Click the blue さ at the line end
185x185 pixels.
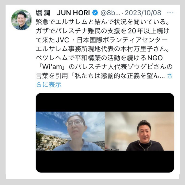[170, 76]
